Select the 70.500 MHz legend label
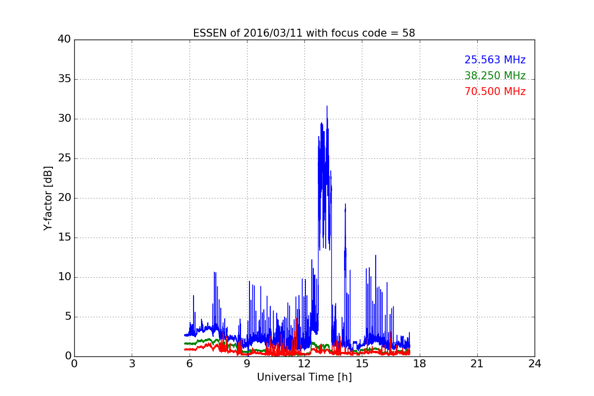 coord(495,92)
